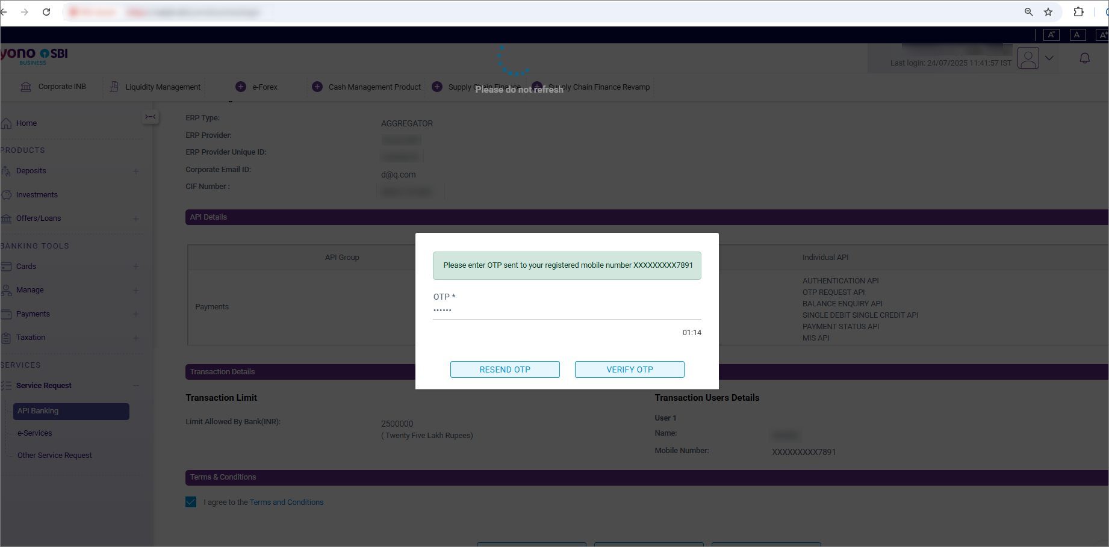Screen dimensions: 1109x547
Task: Collapse the sidebar with the toggle icon
Action: point(151,117)
